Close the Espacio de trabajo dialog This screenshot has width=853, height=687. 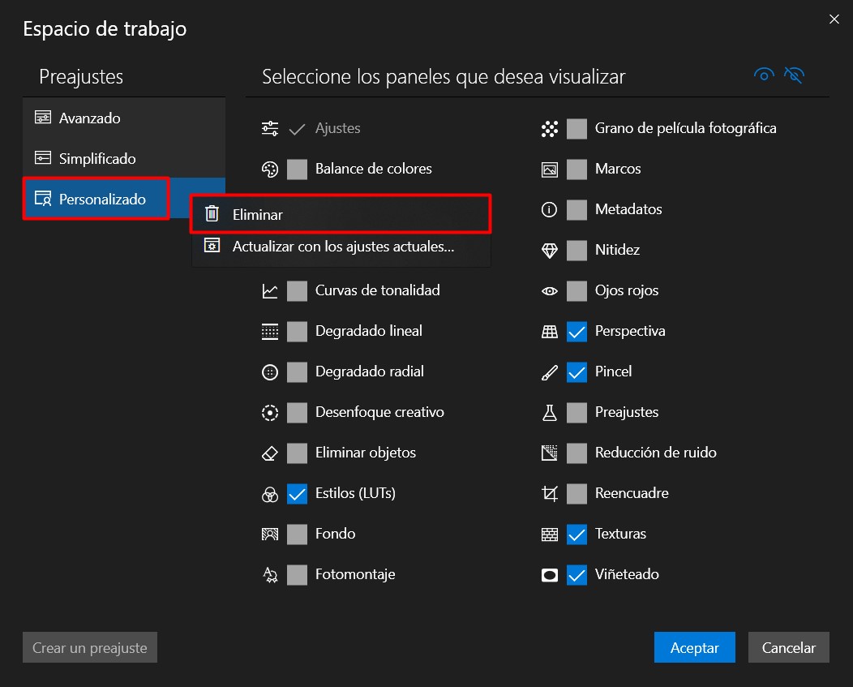(834, 19)
